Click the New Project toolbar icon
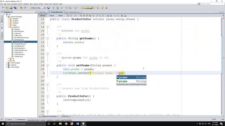The width and height of the screenshot is (225, 126). (x=7, y=8)
